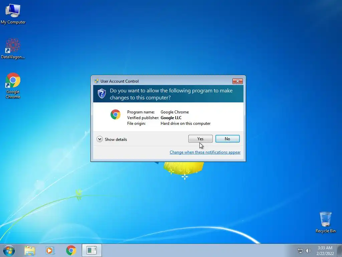The height and width of the screenshot is (257, 342).
Task: Launch Windows Media Player from taskbar
Action: pos(50,250)
